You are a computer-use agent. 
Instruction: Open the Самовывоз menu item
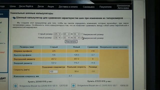(88, 7)
